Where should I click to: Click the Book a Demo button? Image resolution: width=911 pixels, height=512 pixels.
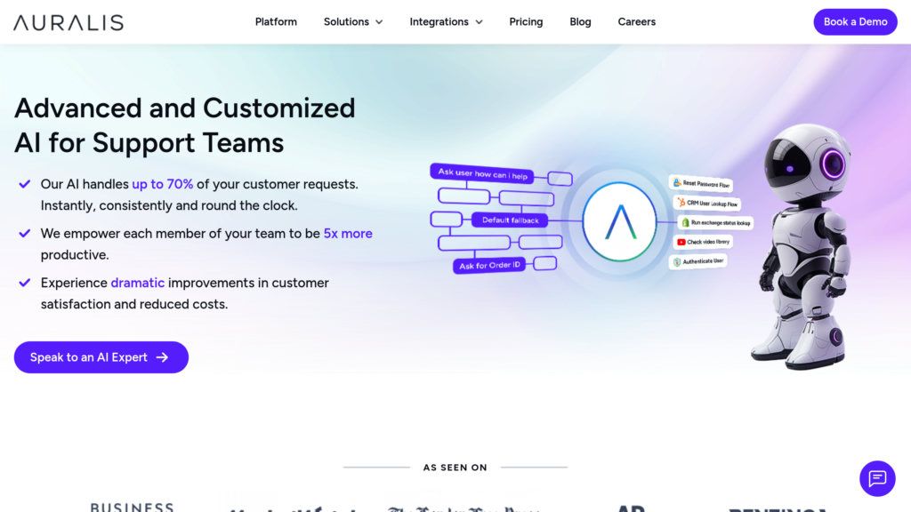coord(855,22)
